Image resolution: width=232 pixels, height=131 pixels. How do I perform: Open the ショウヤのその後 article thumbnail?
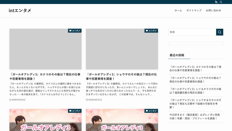122,49
